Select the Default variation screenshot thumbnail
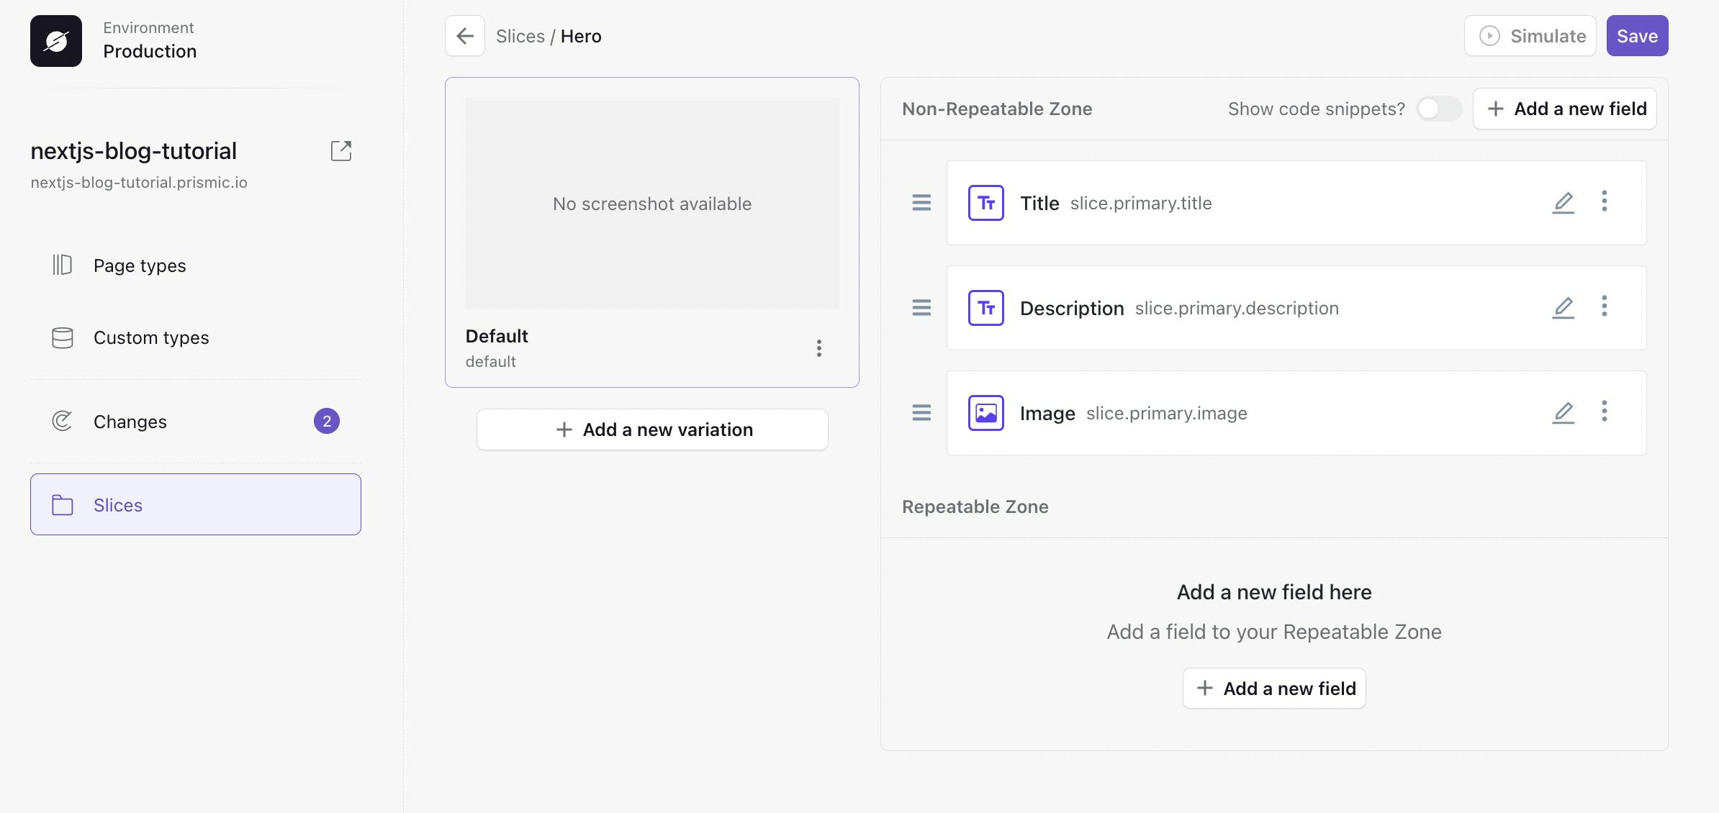The image size is (1719, 813). (652, 204)
